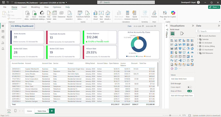This screenshot has height=117, width=221.
Task: Switch to mobile layout icon
Action: pos(15,111)
